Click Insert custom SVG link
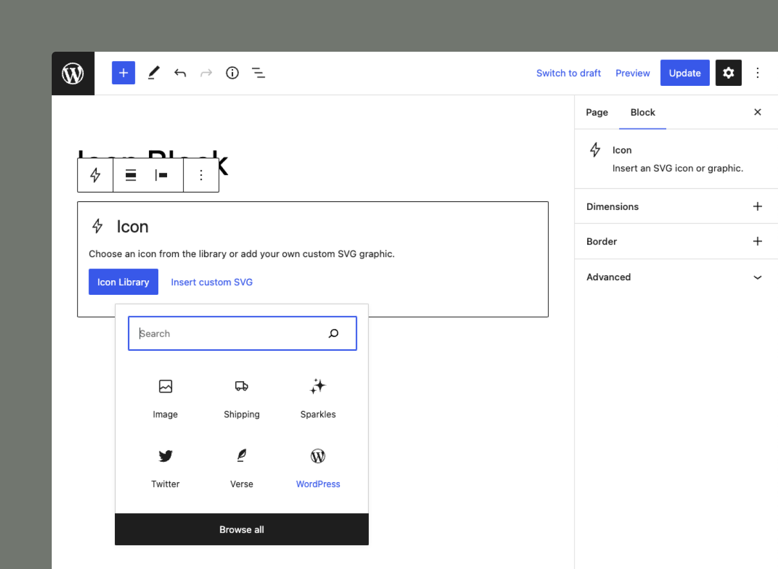 pos(212,282)
